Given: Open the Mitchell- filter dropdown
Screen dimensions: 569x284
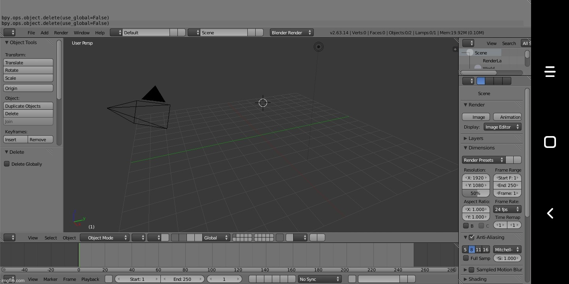Looking at the screenshot, I should tap(507, 249).
